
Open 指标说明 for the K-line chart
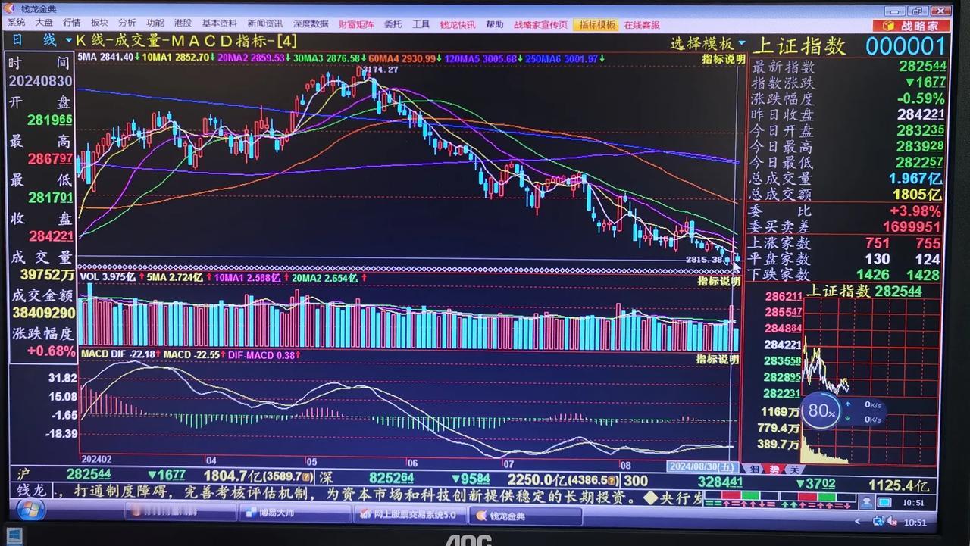[x=723, y=58]
